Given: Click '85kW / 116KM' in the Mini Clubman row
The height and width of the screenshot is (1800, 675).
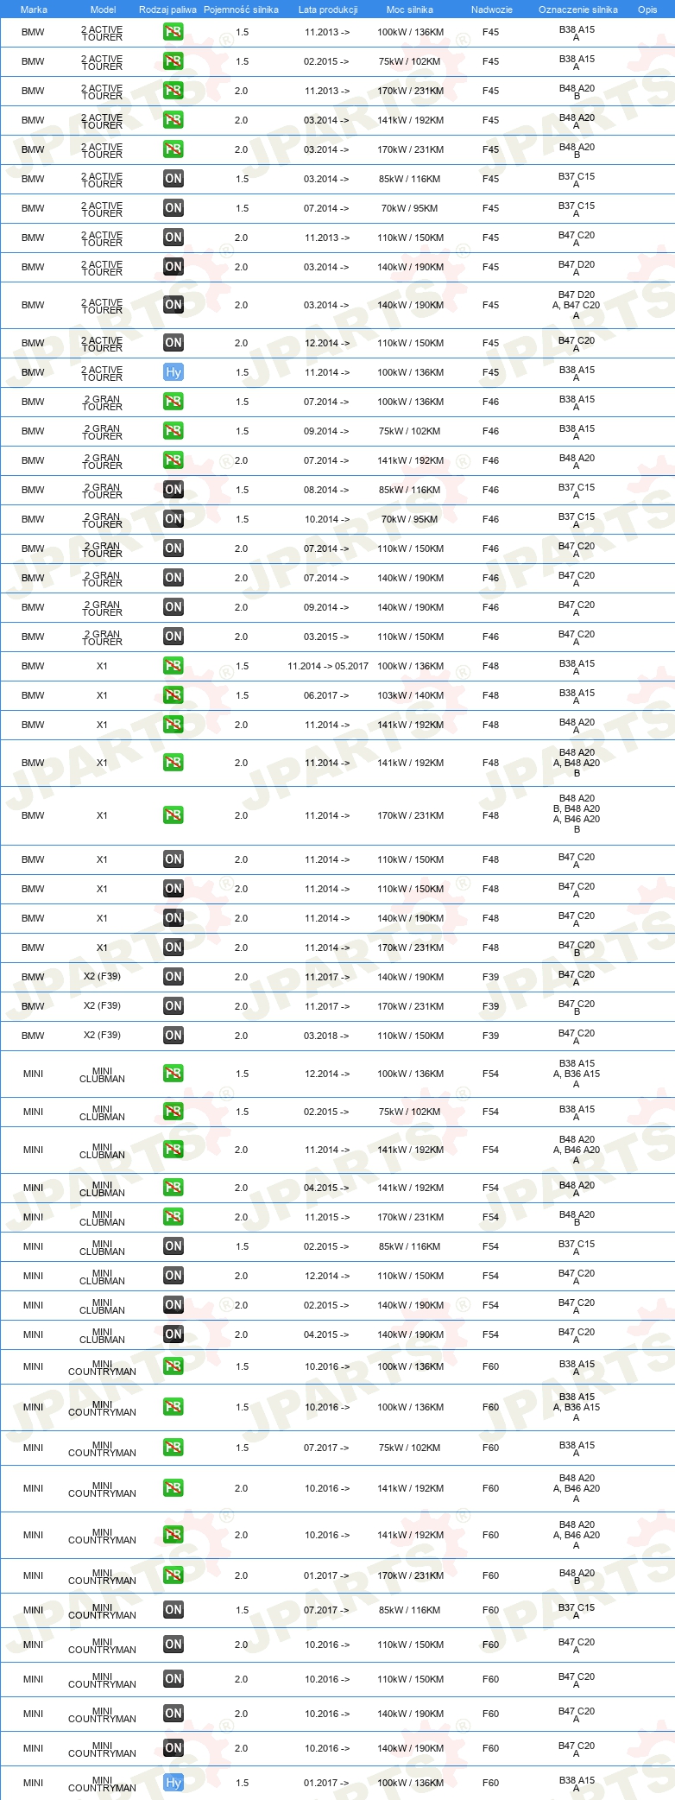Looking at the screenshot, I should [410, 1246].
